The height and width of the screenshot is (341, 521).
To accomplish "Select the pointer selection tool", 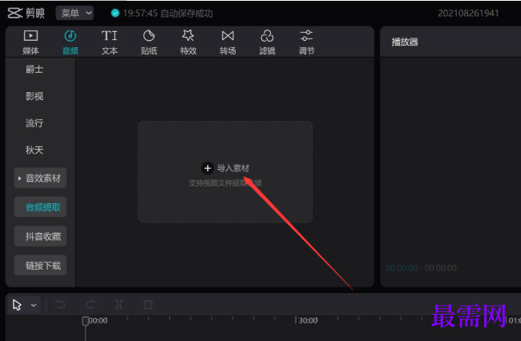I will pyautogui.click(x=17, y=304).
